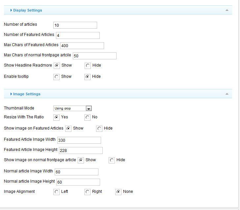Collapse Display Settings using the up arrow icon
Image resolution: width=240 pixels, height=210 pixels.
tap(227, 10)
